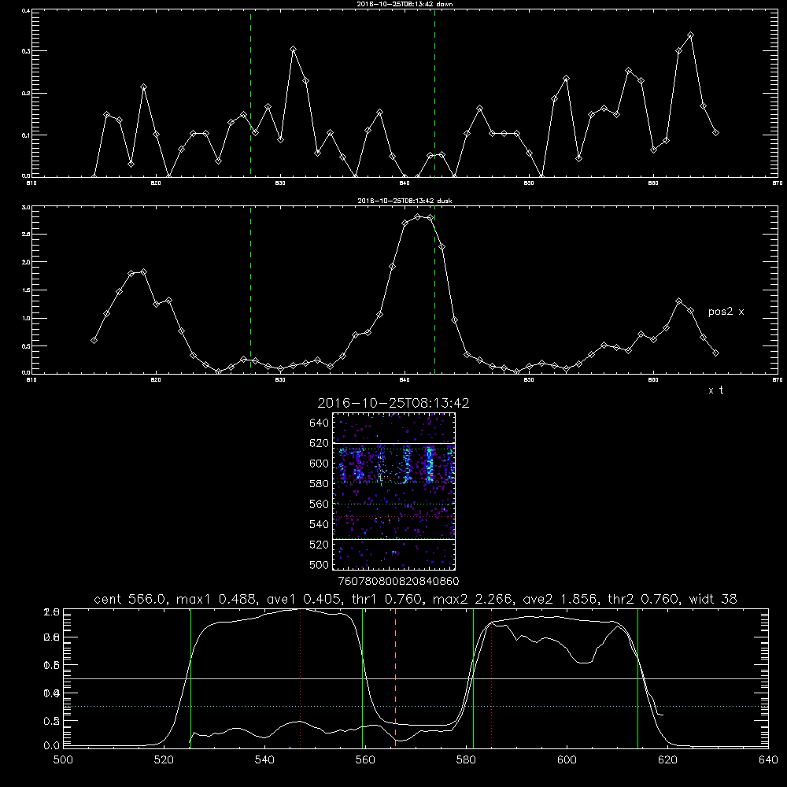Click the "640" x-axis label of bottom plot
787x787 pixels.
tap(768, 760)
